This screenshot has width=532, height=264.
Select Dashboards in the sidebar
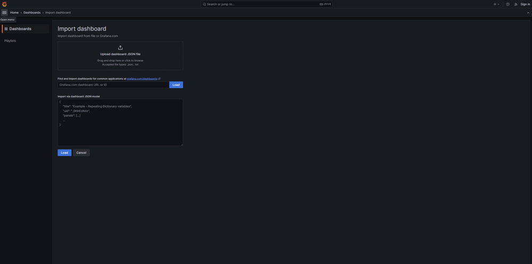click(x=26, y=29)
